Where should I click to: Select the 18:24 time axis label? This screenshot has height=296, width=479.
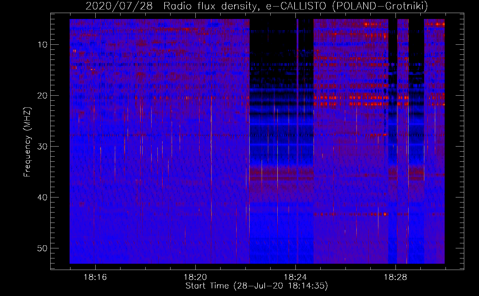pos(295,277)
